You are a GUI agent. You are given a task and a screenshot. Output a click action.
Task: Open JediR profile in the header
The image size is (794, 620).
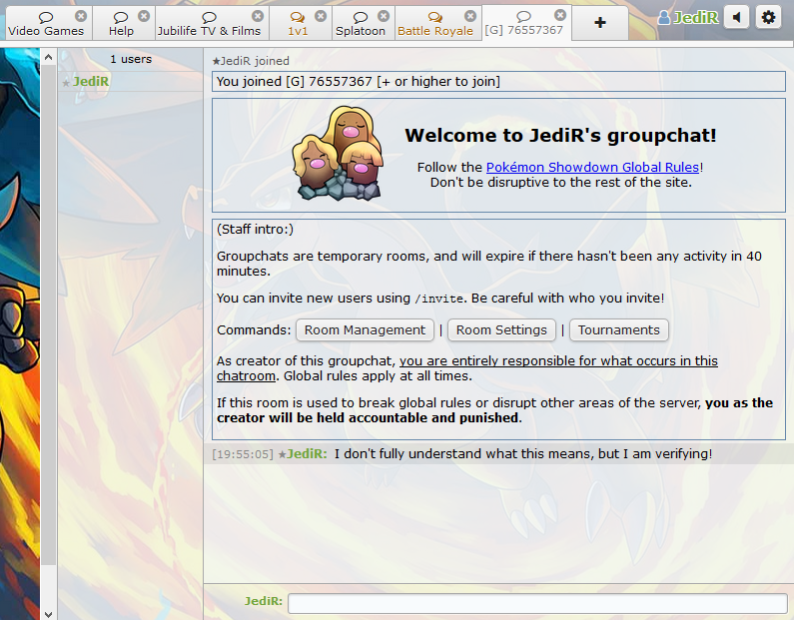688,18
